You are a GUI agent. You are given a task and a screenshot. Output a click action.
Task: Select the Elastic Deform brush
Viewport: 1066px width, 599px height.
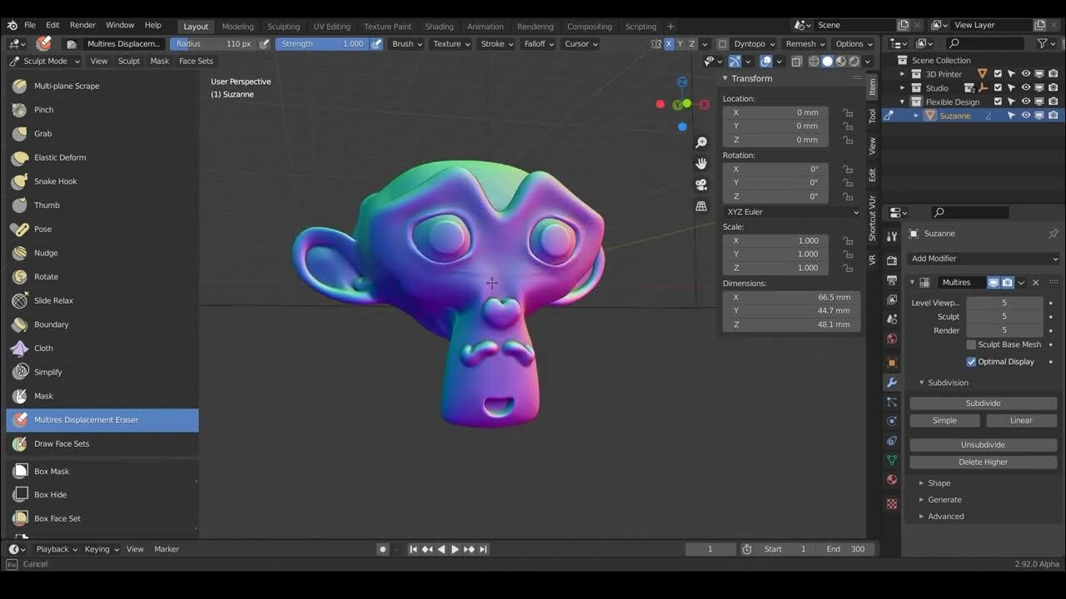102,157
